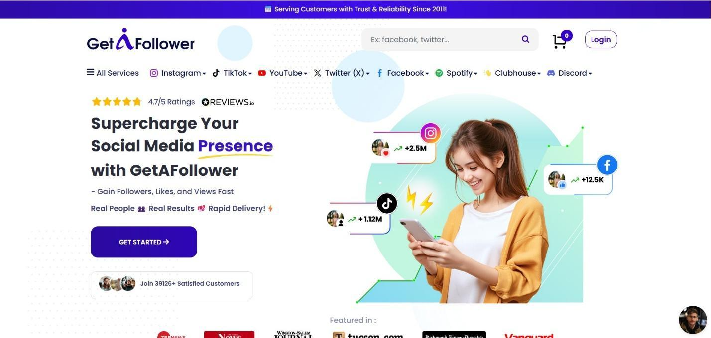This screenshot has width=711, height=338.
Task: Open the Twitter (X) dropdown
Action: click(x=342, y=73)
